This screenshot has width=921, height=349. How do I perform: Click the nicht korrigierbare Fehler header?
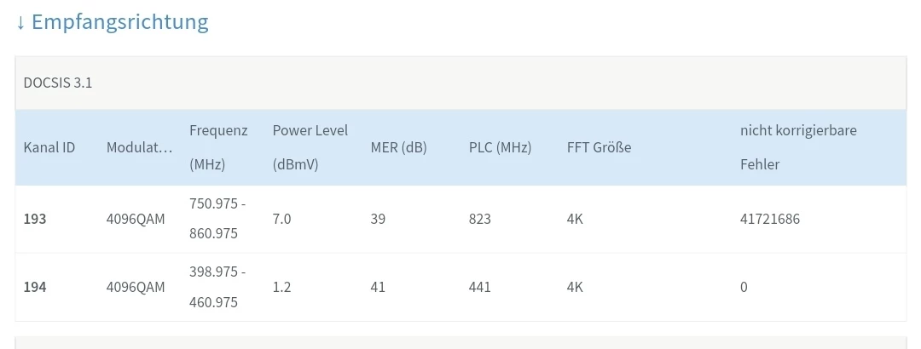click(x=798, y=147)
